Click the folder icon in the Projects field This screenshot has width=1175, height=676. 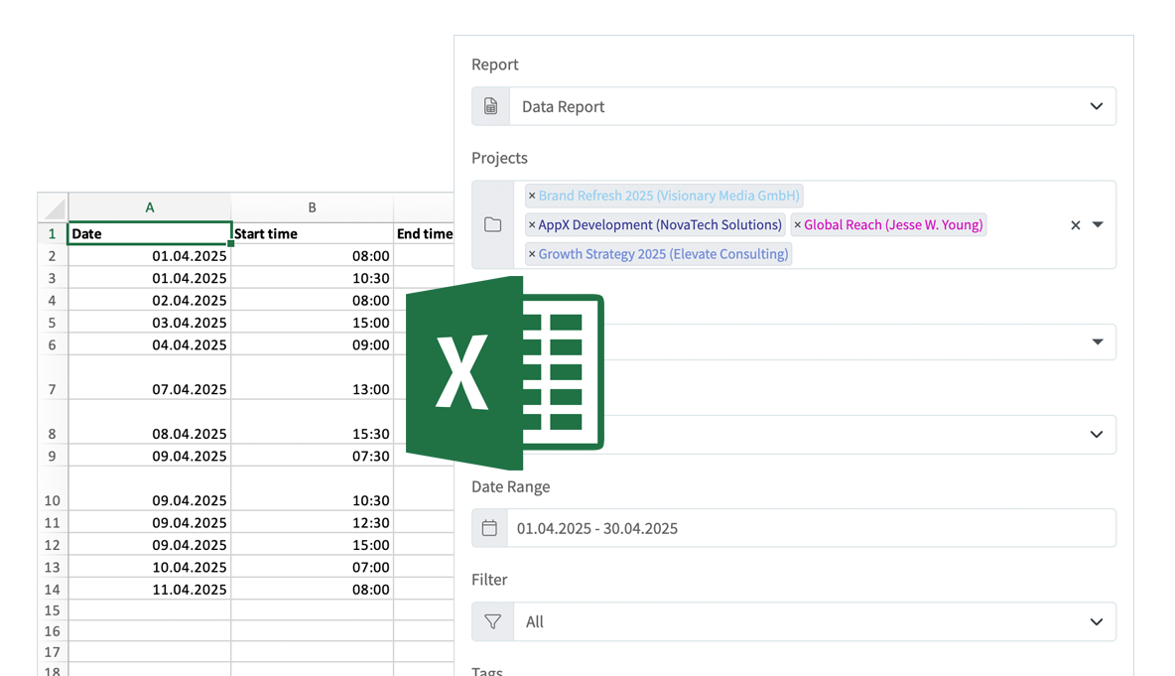pos(492,224)
